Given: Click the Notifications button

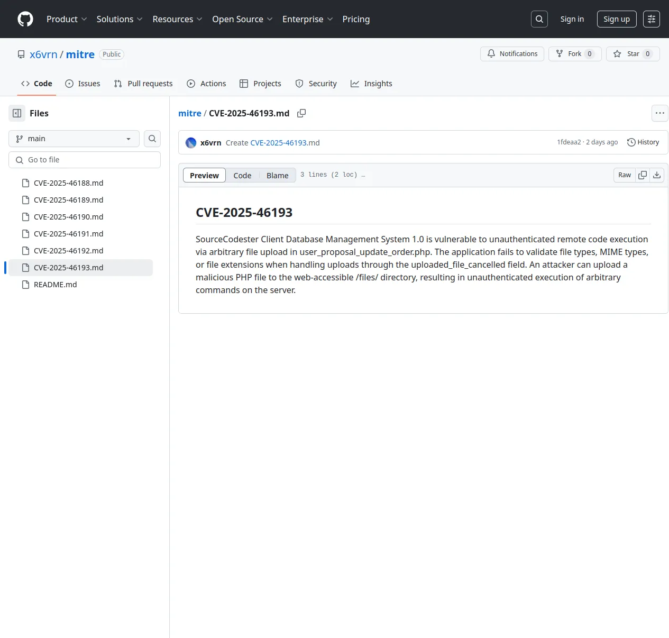Looking at the screenshot, I should pos(512,54).
